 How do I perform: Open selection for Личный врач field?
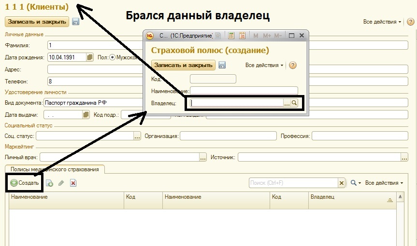(203, 157)
